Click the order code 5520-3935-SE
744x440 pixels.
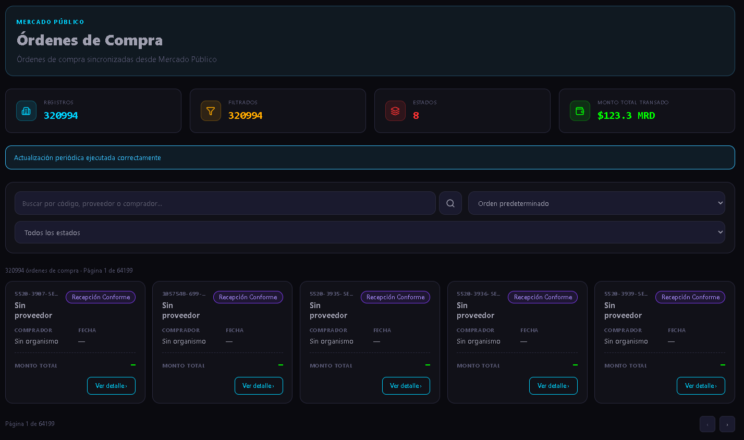tap(332, 294)
